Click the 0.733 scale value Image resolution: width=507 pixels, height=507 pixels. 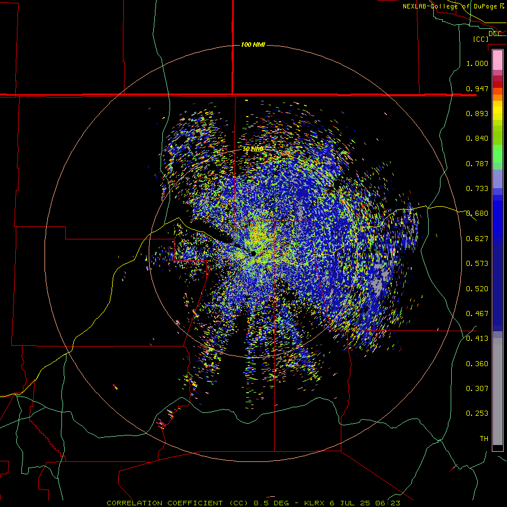(477, 189)
